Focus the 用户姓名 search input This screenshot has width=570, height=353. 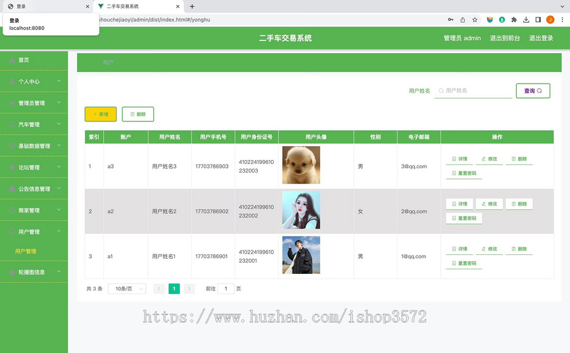tap(473, 90)
